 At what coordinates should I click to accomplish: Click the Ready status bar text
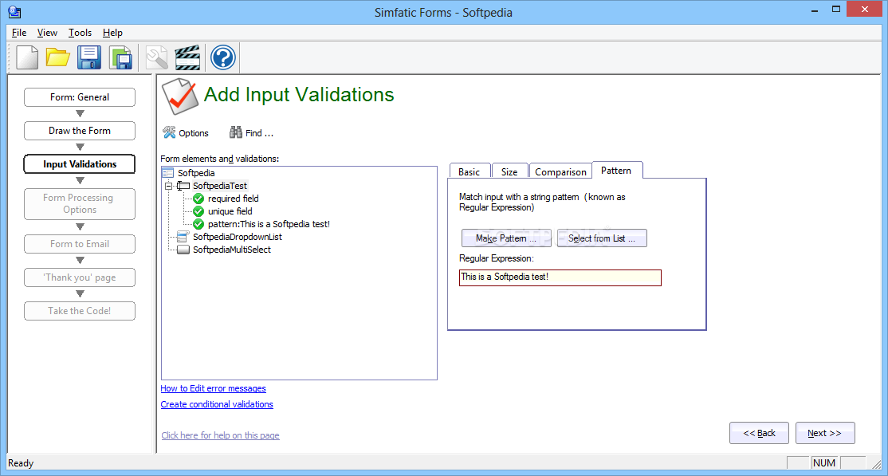coord(21,463)
